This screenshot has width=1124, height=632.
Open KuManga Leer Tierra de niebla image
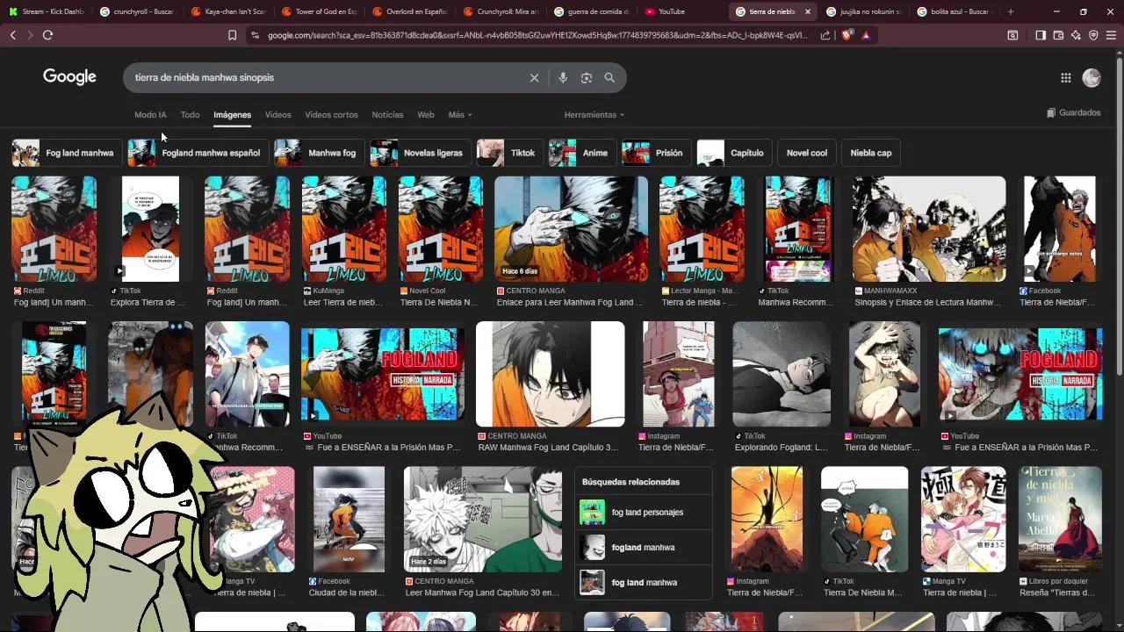343,229
